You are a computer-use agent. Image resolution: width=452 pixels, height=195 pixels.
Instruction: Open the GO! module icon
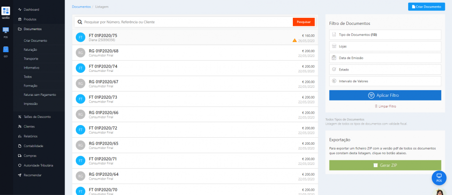click(x=6, y=50)
